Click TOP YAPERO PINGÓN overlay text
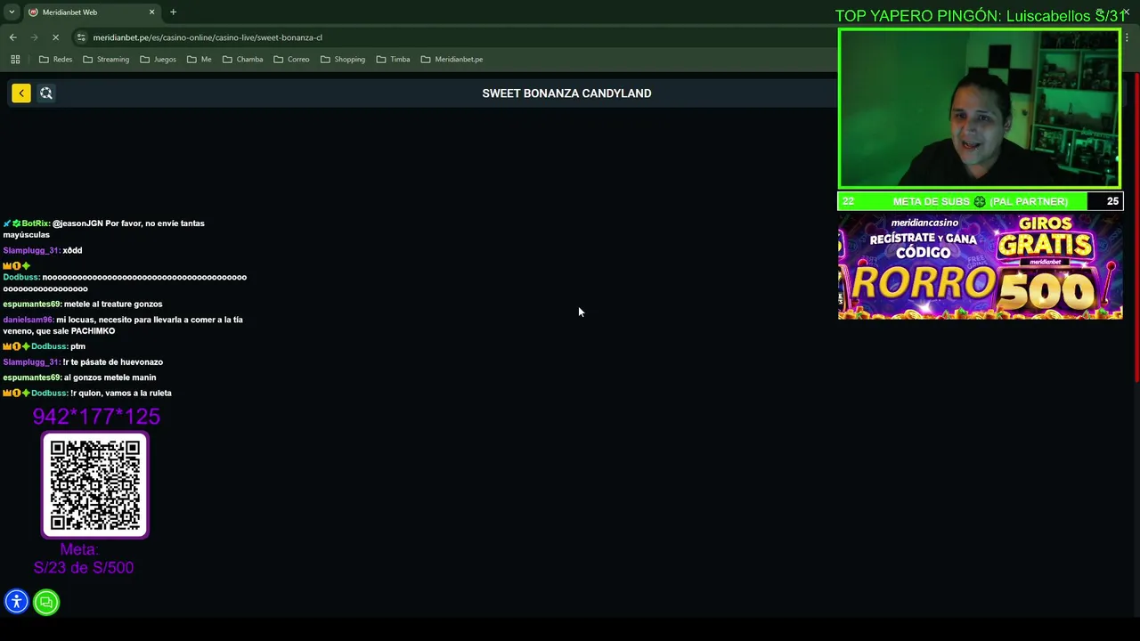This screenshot has height=641, width=1140. [980, 16]
